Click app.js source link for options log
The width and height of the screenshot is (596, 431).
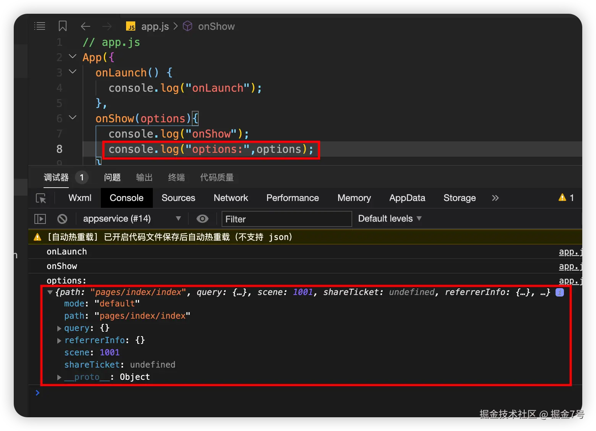pos(570,281)
